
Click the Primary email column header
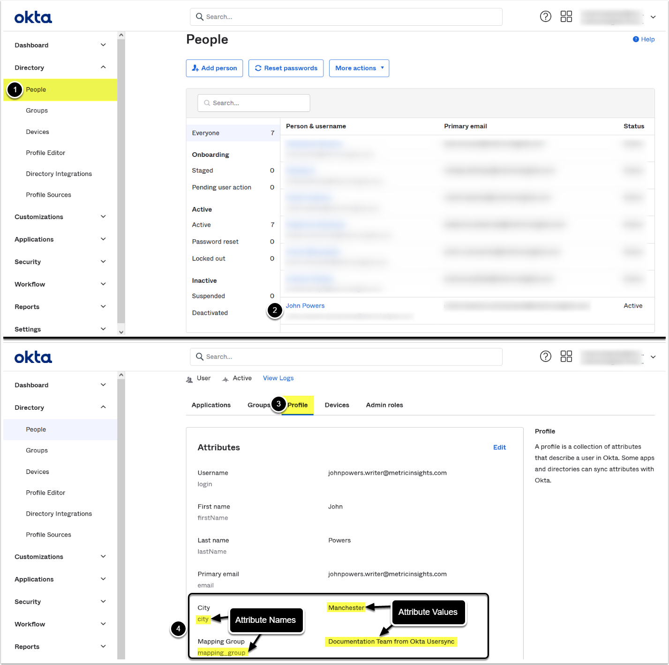[466, 126]
